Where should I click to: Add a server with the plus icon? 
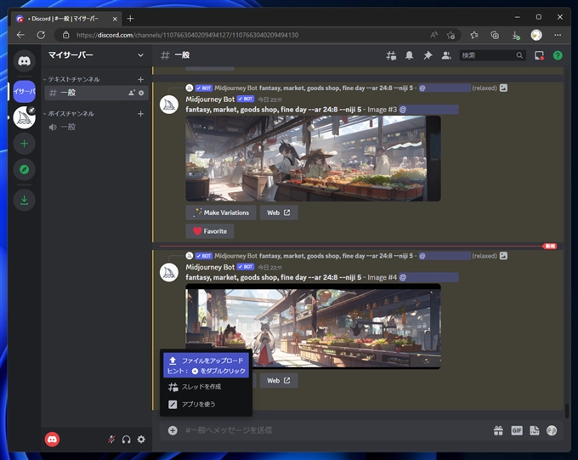[25, 144]
